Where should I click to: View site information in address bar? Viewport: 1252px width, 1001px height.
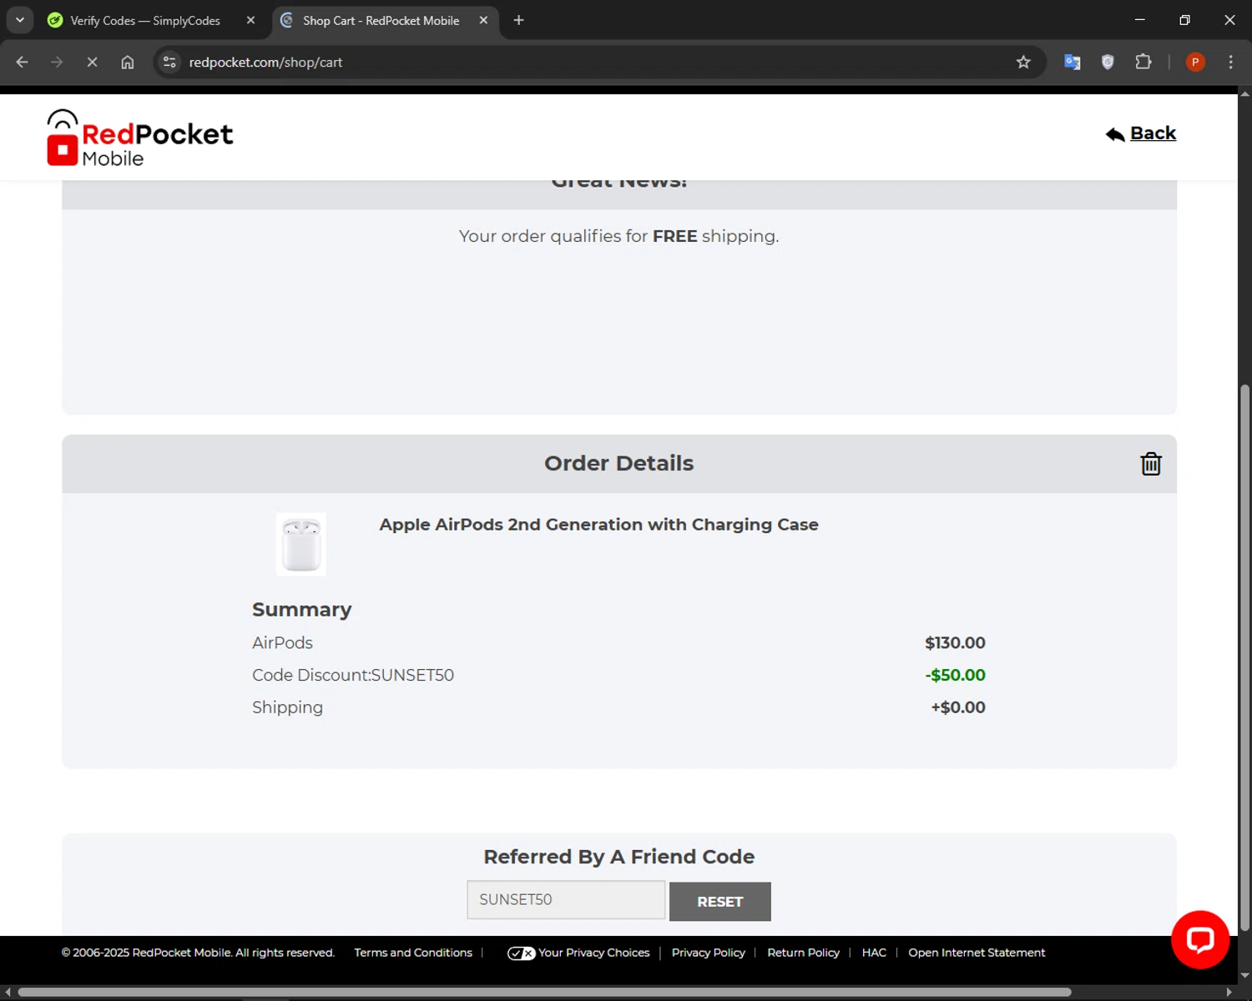pyautogui.click(x=169, y=62)
